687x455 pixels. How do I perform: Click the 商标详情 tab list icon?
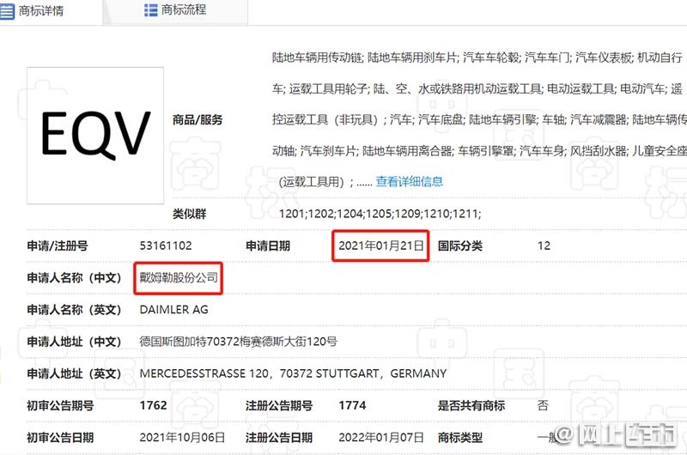(7, 11)
